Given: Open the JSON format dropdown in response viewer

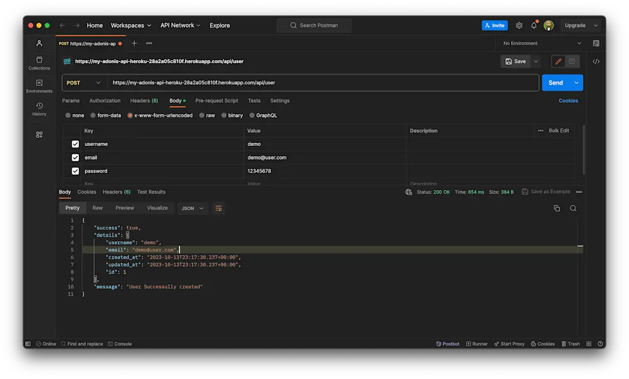Looking at the screenshot, I should (192, 208).
